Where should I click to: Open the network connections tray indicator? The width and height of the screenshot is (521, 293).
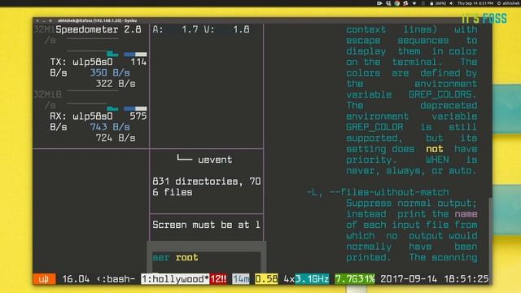[388, 3]
